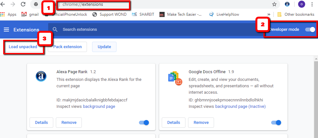The image size is (318, 138).
Task: Open the Chrome three-dot menu
Action: click(x=312, y=4)
